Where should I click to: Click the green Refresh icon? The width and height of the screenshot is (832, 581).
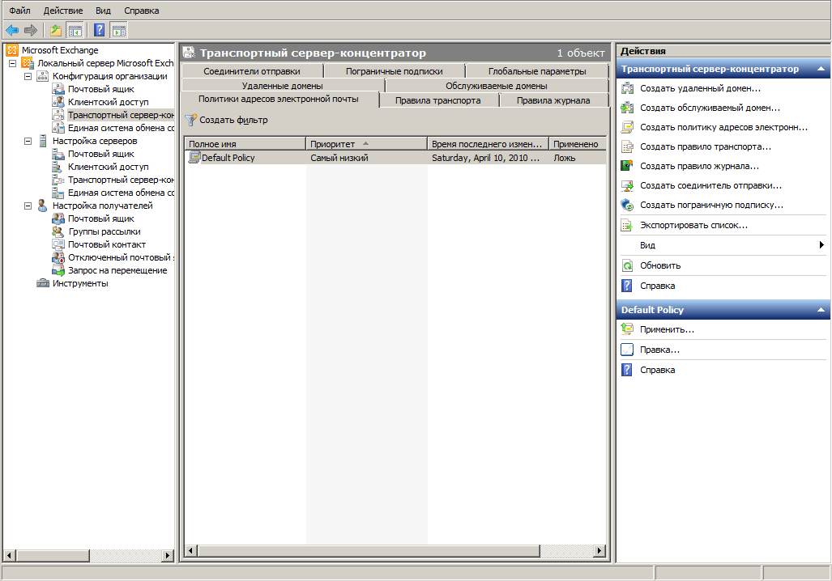pos(627,265)
